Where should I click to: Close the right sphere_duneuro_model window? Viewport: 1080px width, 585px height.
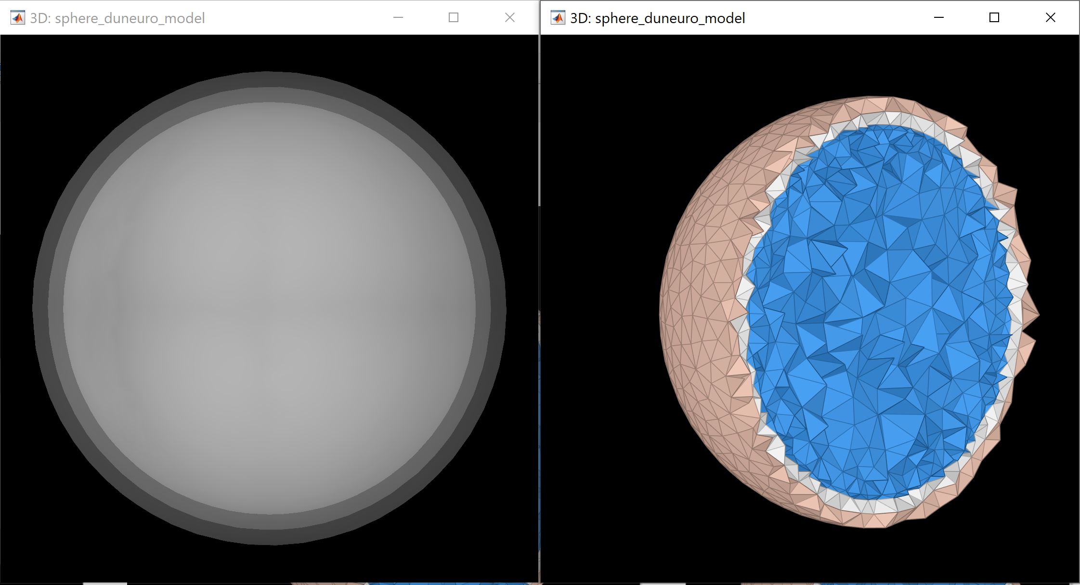point(1050,18)
